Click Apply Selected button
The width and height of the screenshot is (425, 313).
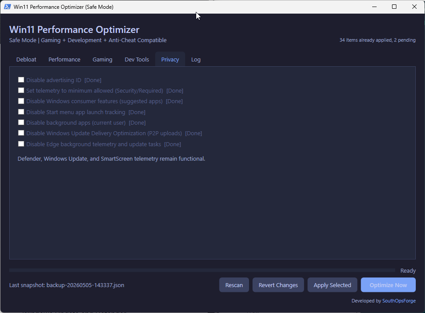[332, 285]
